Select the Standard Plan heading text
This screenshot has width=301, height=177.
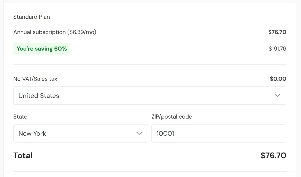tap(31, 17)
